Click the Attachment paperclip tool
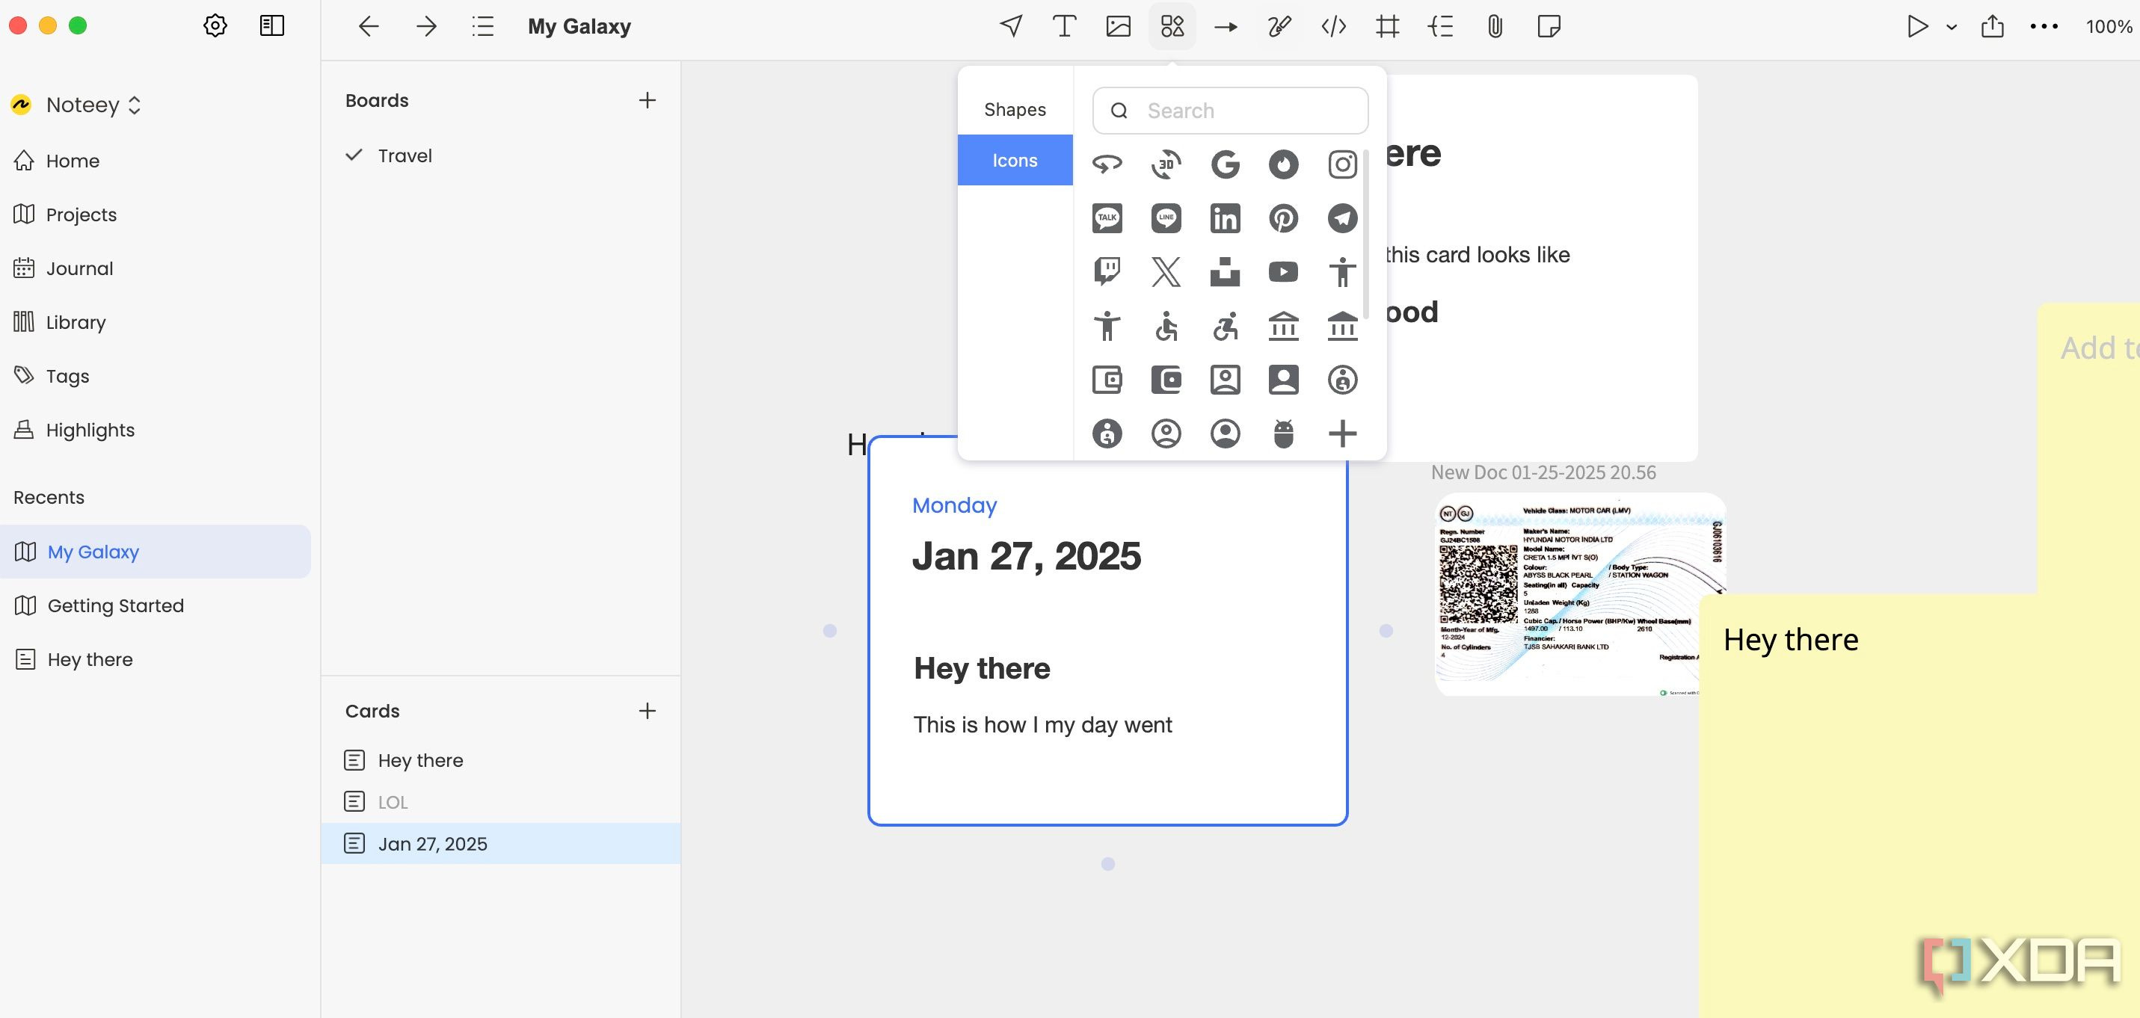Screen dimensions: 2140x1018 coord(1495,27)
